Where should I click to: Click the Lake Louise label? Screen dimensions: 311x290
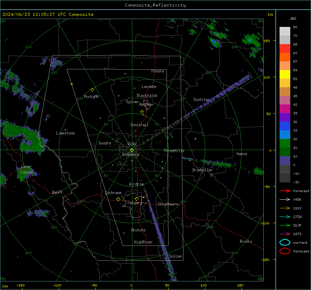pyautogui.click(x=27, y=169)
